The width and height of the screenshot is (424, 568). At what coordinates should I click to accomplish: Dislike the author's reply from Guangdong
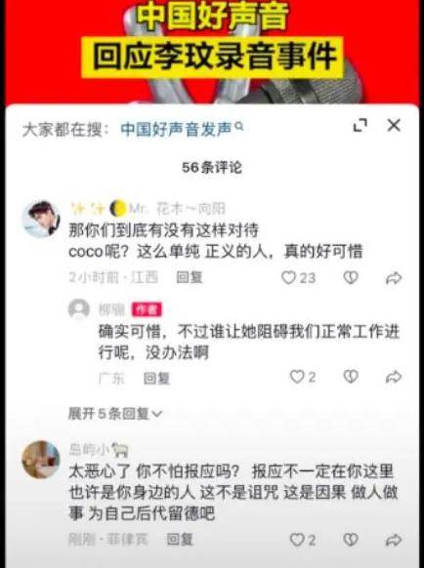351,377
